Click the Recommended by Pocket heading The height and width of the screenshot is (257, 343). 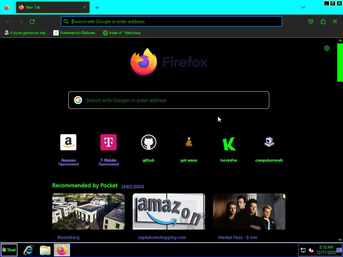[x=85, y=185]
